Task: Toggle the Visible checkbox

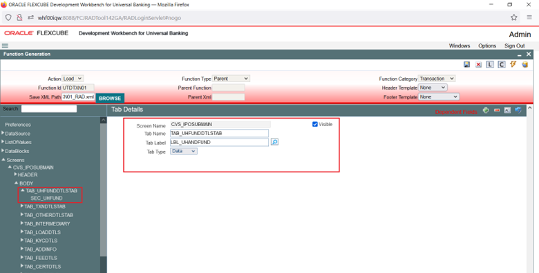Action: pyautogui.click(x=315, y=125)
